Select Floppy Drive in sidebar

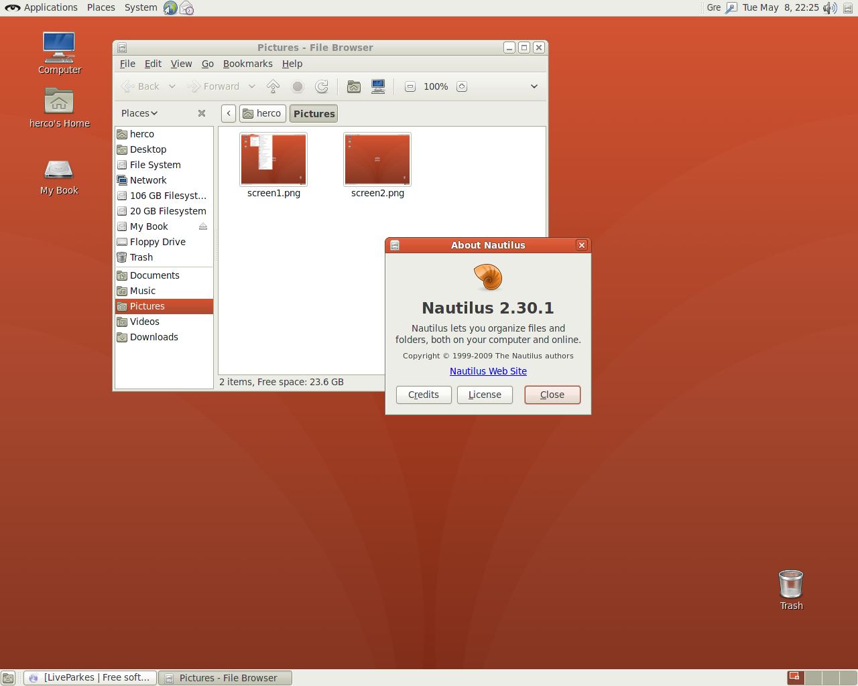point(164,242)
